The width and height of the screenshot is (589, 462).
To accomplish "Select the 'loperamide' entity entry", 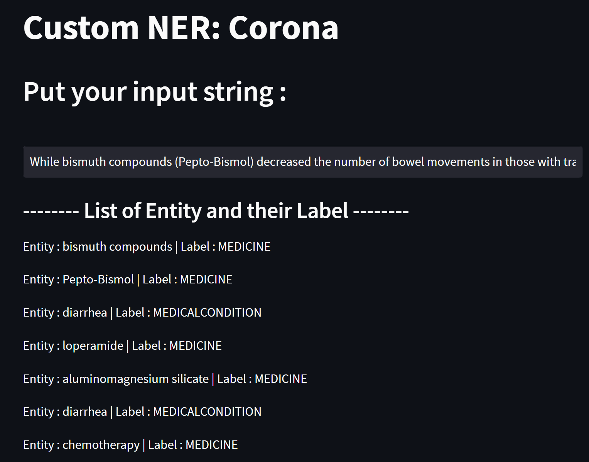I will [x=92, y=346].
